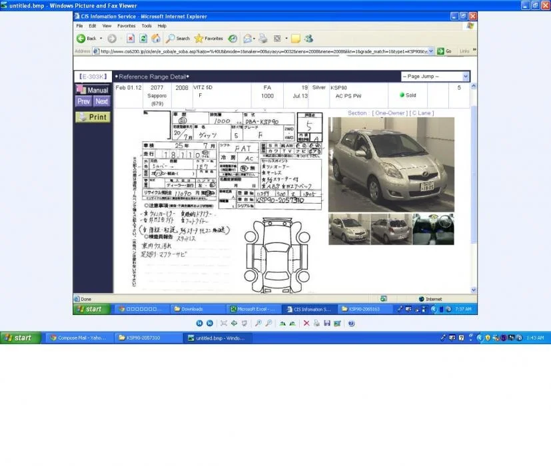Click the Refresh icon in browser toolbar

click(143, 38)
